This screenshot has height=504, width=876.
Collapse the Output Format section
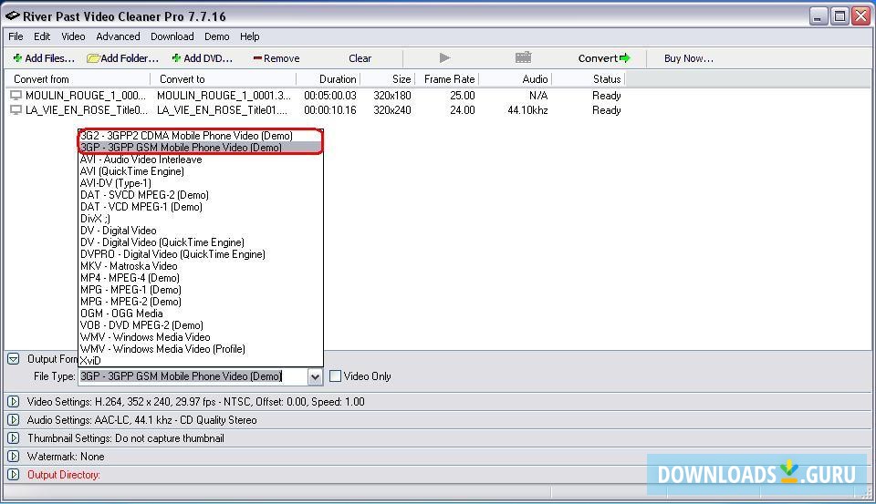[x=14, y=359]
